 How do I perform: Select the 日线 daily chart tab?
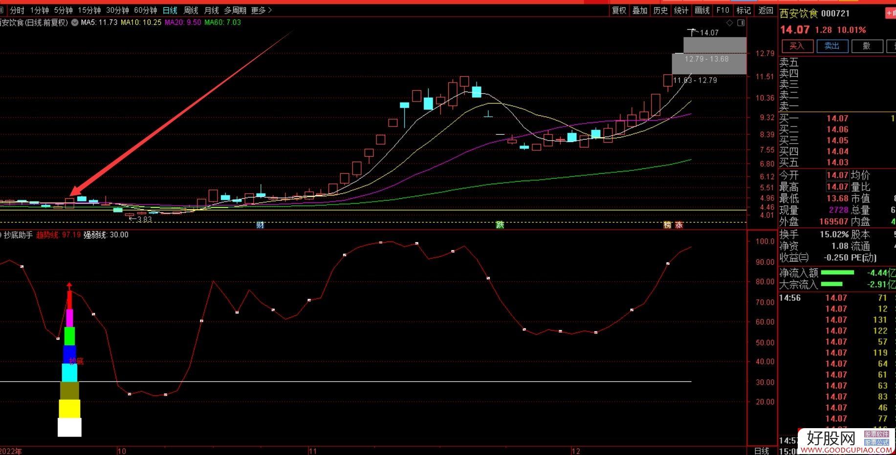point(170,10)
